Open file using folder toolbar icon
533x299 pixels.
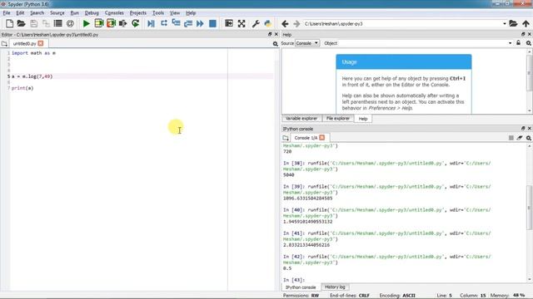click(x=22, y=23)
